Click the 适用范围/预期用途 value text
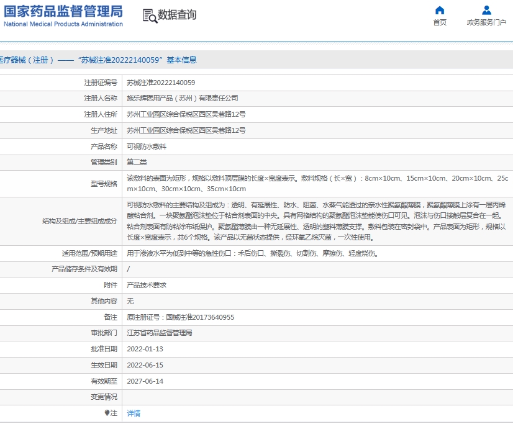This screenshot has height=424, width=513. (x=253, y=253)
